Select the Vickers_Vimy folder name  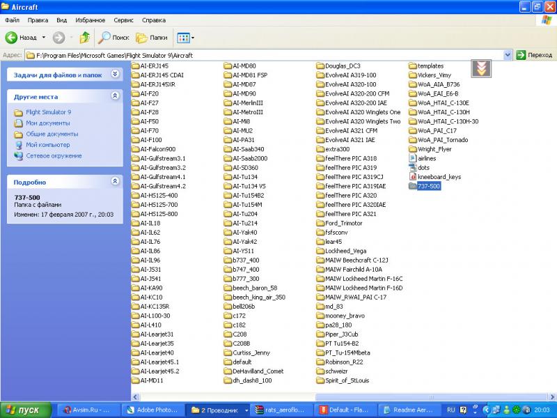(434, 75)
